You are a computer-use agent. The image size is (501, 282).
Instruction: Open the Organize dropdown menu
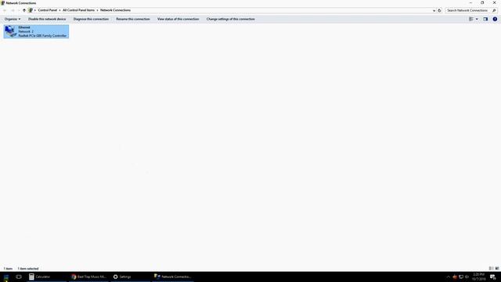click(x=13, y=19)
